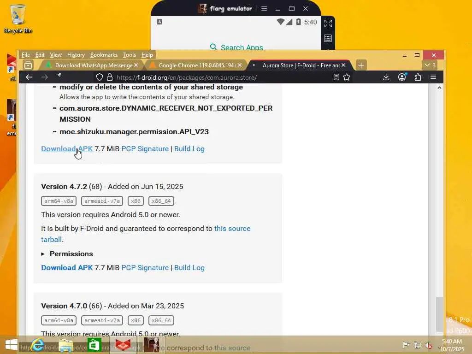Toggle reader view icon in address bar

click(x=336, y=77)
